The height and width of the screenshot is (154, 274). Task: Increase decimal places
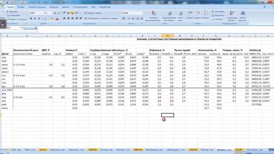coord(137,18)
